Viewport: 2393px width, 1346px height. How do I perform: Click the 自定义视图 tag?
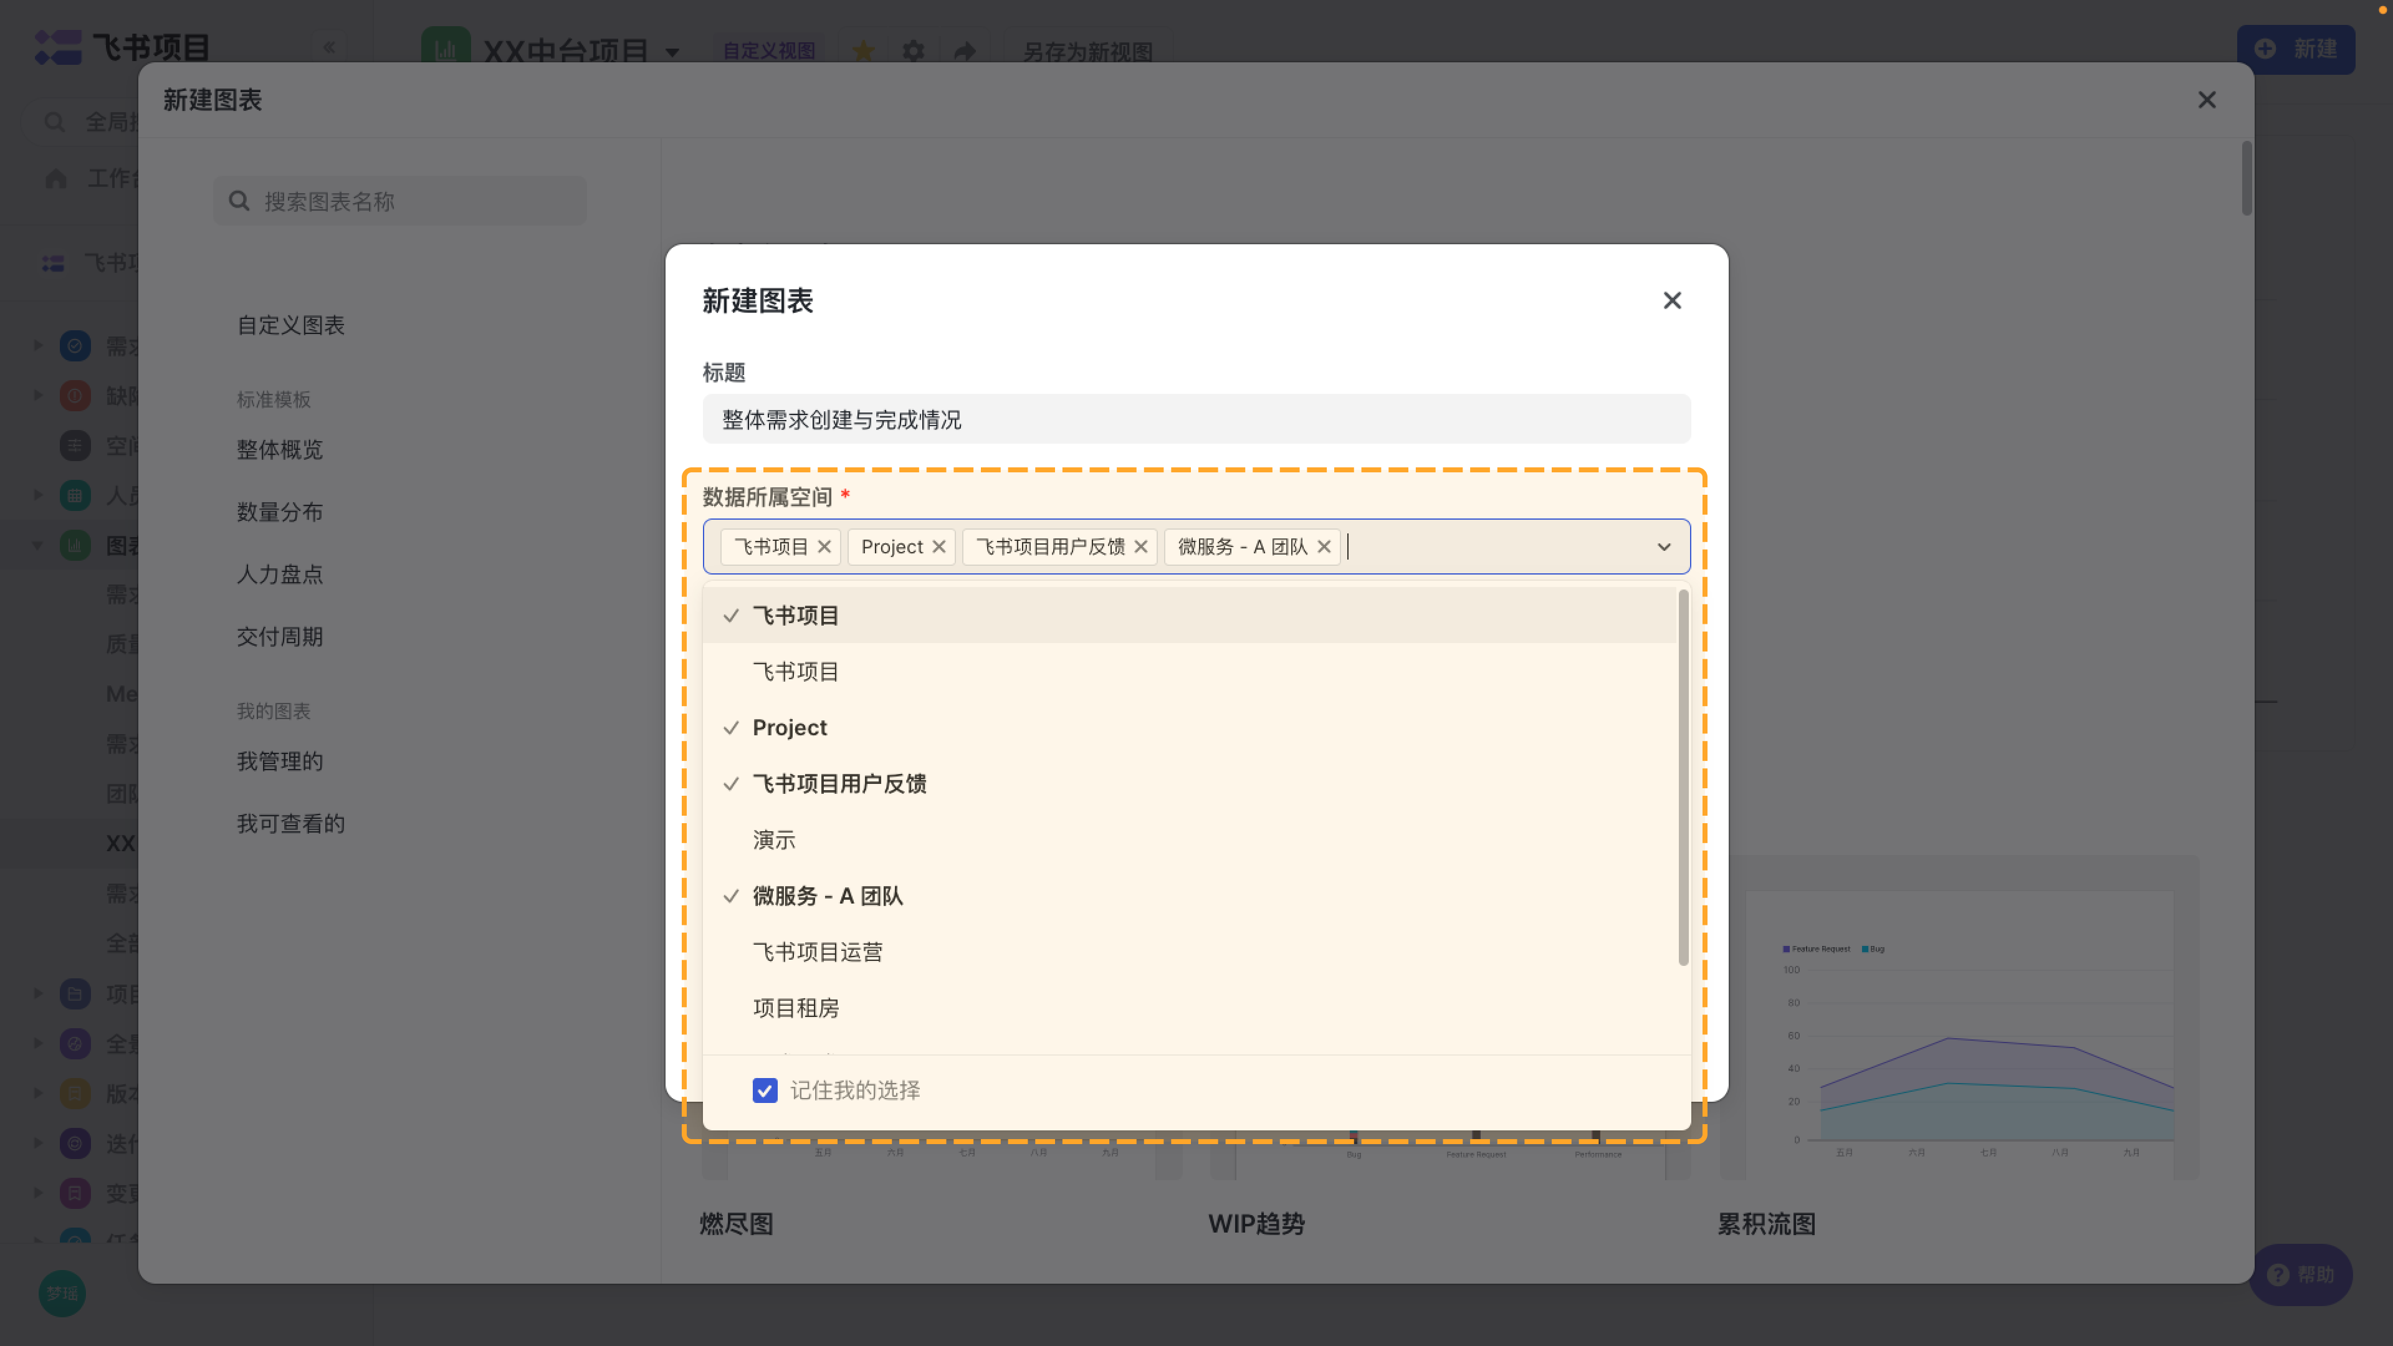(x=768, y=51)
